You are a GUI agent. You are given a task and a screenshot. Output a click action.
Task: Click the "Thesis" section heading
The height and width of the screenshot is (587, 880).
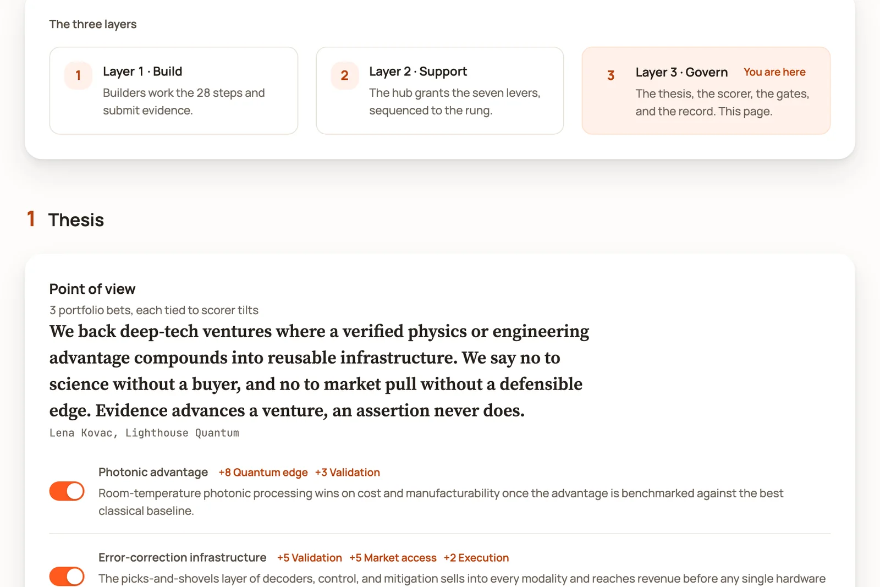coord(76,220)
